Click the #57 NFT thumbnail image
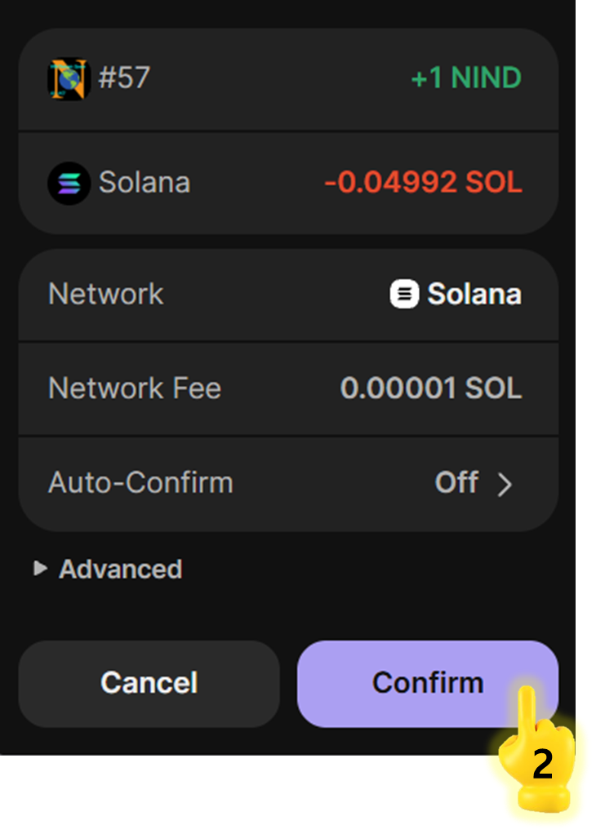Viewport: 596px width, 834px height. click(x=68, y=78)
